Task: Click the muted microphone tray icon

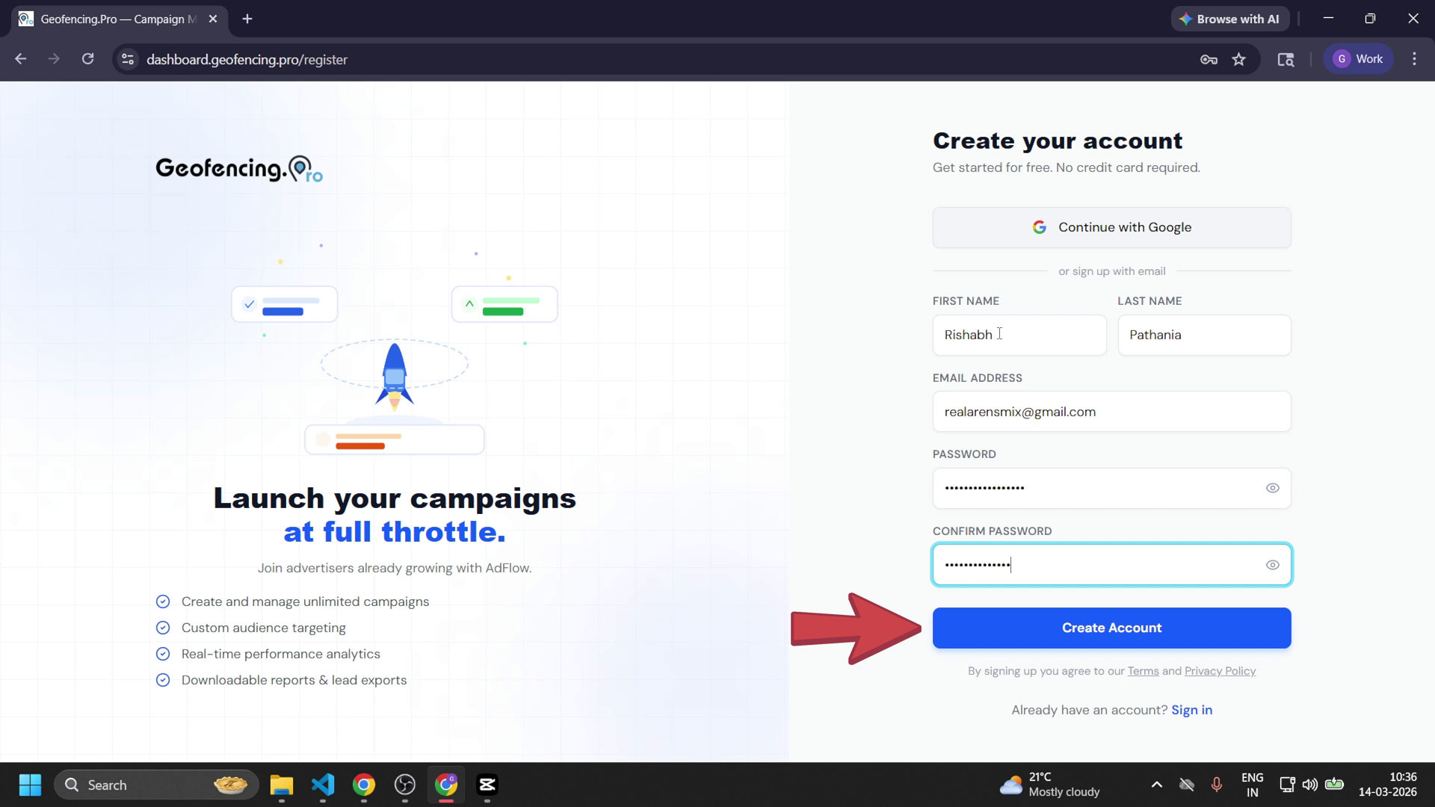Action: (x=1217, y=784)
